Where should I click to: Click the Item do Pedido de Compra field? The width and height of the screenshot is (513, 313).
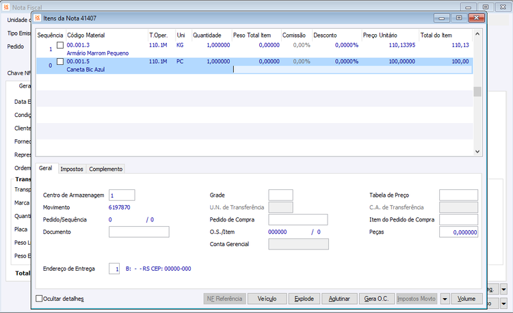(x=458, y=219)
